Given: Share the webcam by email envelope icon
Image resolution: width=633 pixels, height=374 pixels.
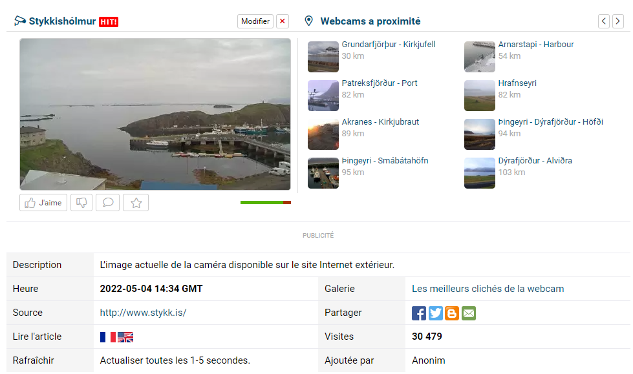Looking at the screenshot, I should coord(468,313).
